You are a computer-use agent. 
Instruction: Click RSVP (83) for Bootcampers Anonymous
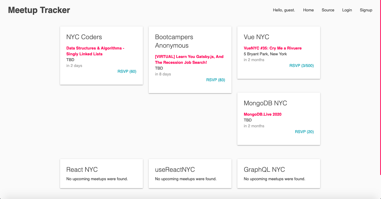click(216, 80)
